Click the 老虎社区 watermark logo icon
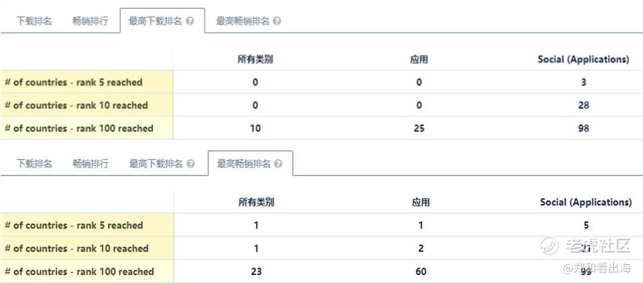The width and height of the screenshot is (643, 283). pyautogui.click(x=550, y=246)
